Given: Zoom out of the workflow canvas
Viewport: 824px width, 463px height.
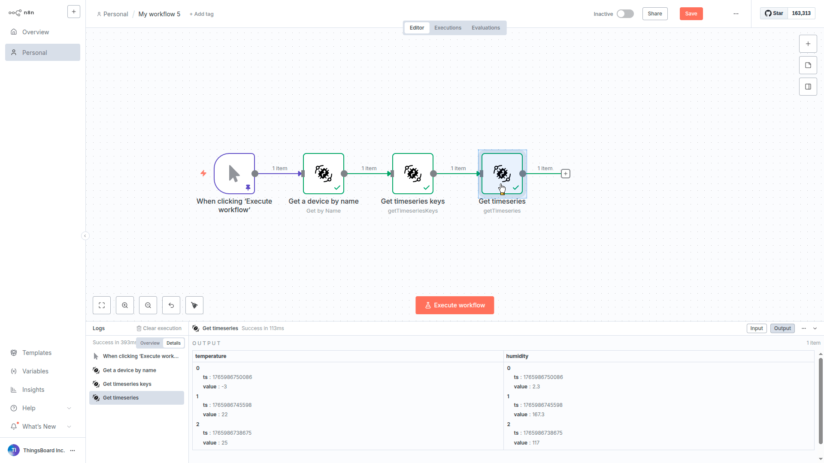Looking at the screenshot, I should click(x=148, y=305).
